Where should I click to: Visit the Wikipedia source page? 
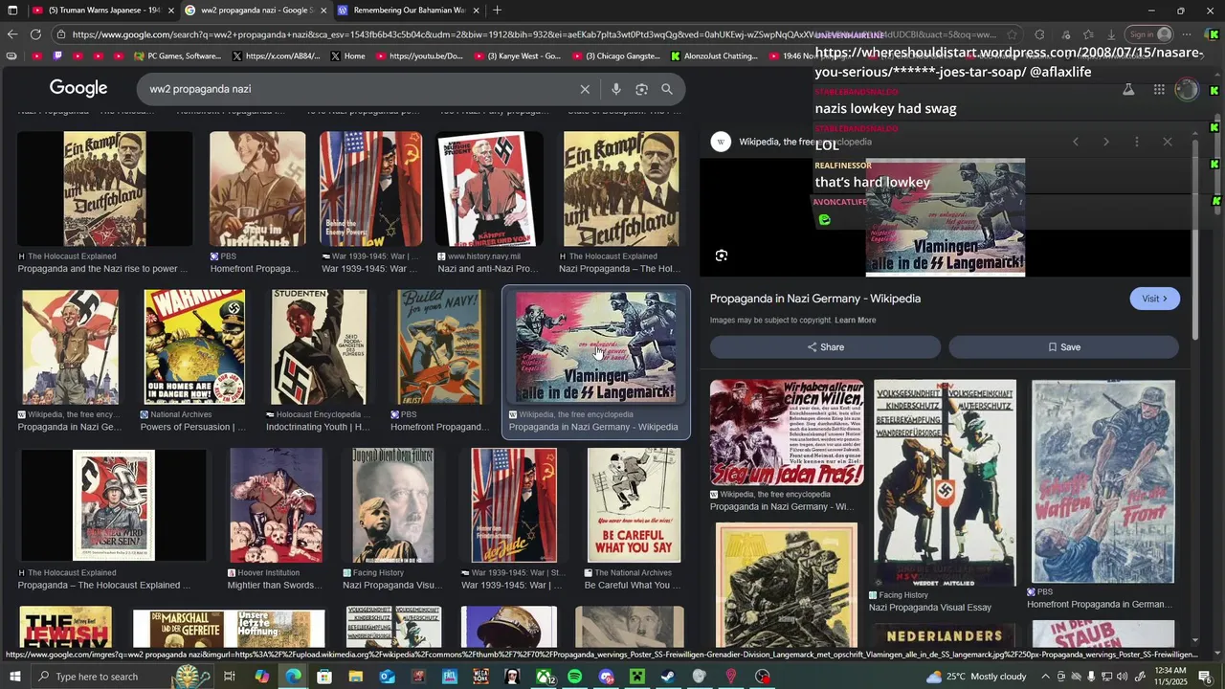[x=1154, y=299]
